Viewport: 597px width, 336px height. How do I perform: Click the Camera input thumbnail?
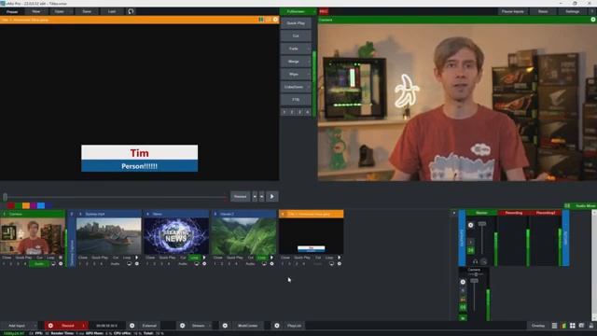click(x=33, y=236)
